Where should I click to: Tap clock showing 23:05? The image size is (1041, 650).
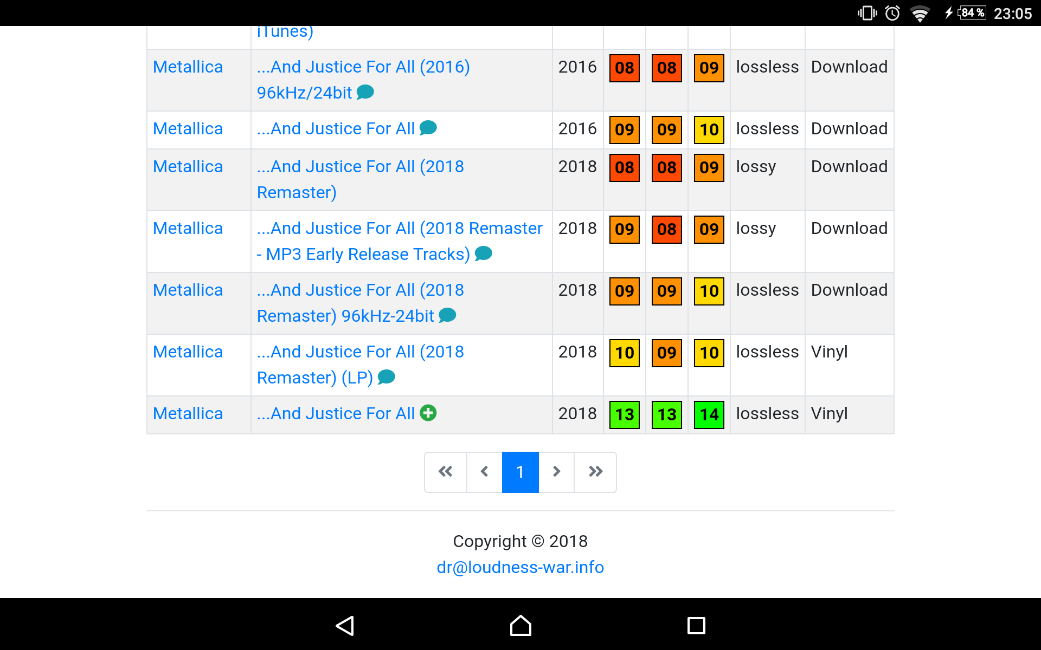coord(1013,14)
